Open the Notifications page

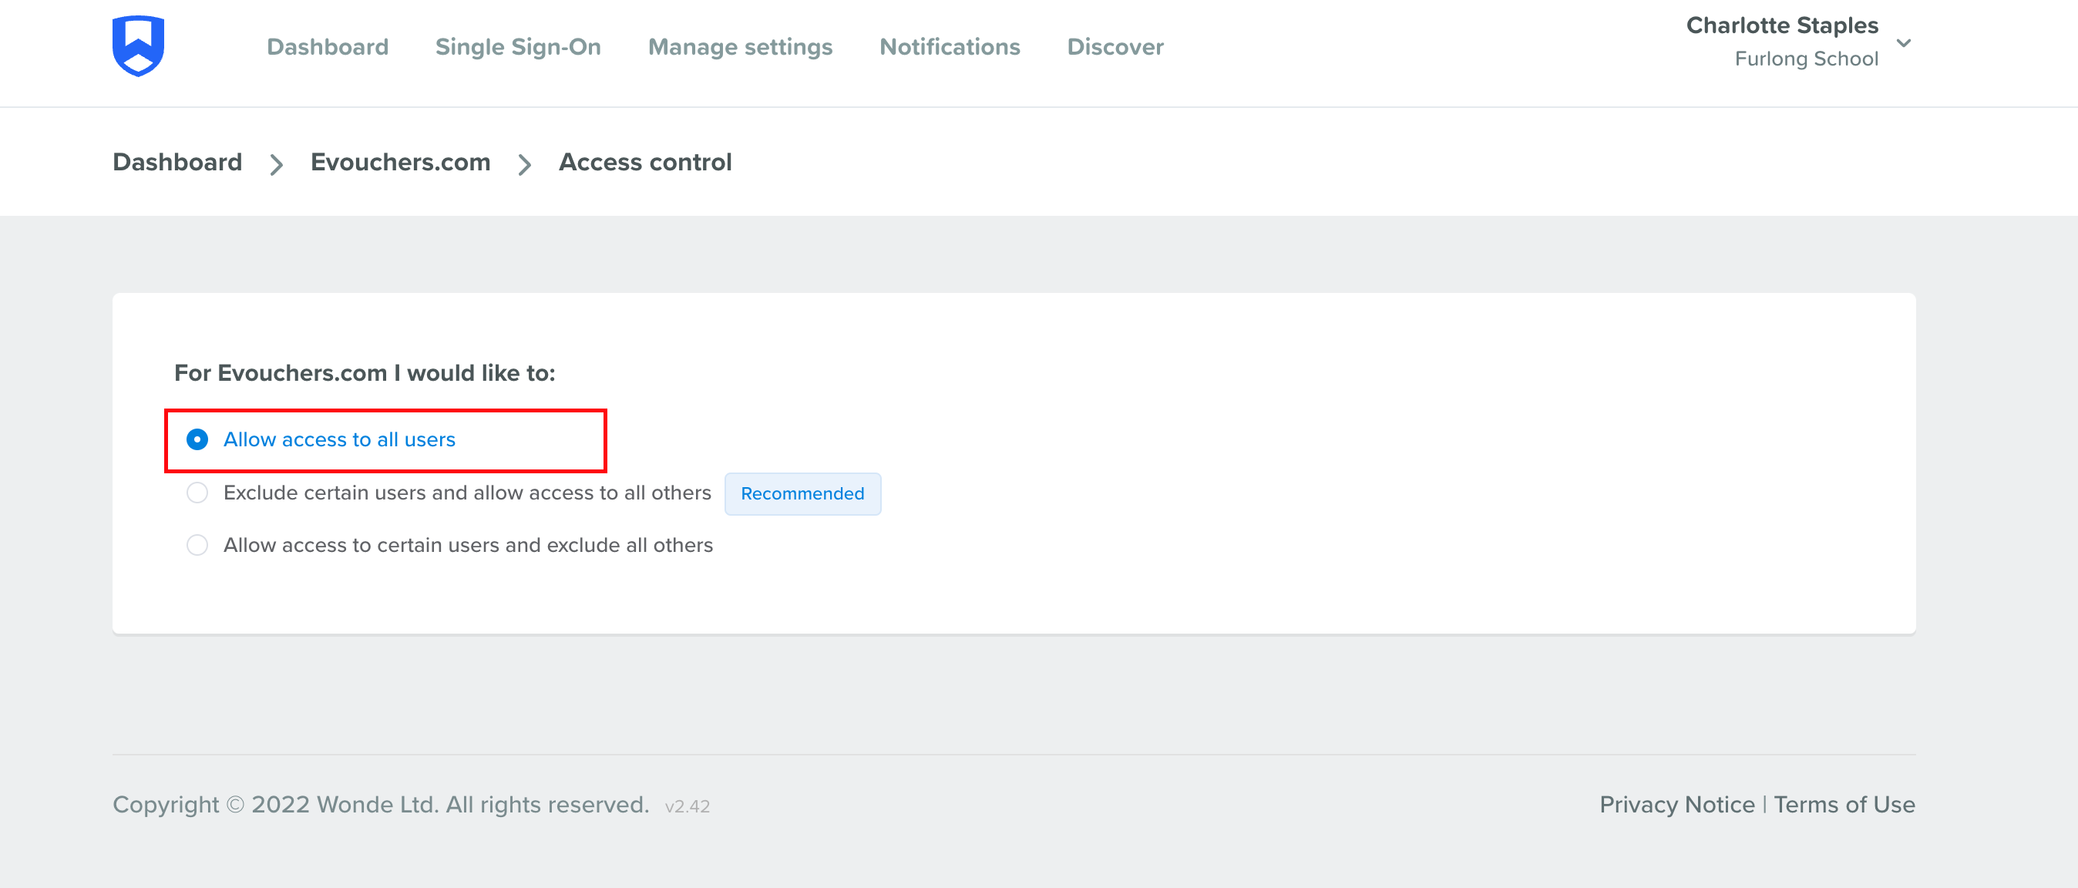pos(950,47)
